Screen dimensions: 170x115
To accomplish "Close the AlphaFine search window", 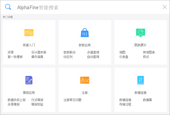I will 165,7.
